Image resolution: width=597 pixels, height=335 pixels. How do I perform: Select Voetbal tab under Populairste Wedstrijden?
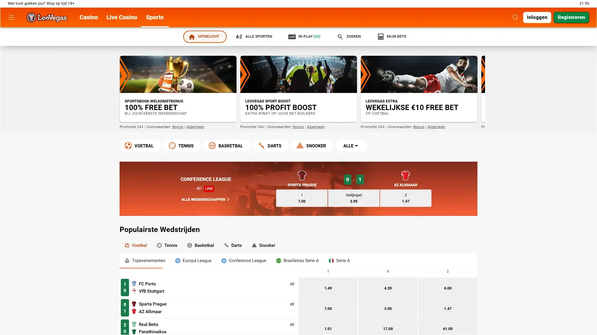pos(136,245)
